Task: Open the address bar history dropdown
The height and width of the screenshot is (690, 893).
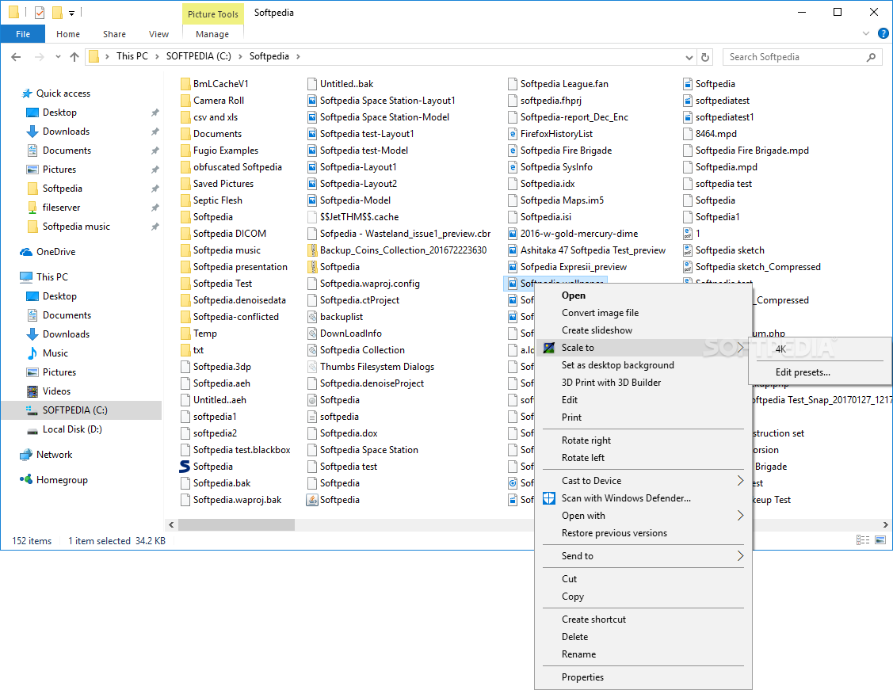Action: [689, 57]
